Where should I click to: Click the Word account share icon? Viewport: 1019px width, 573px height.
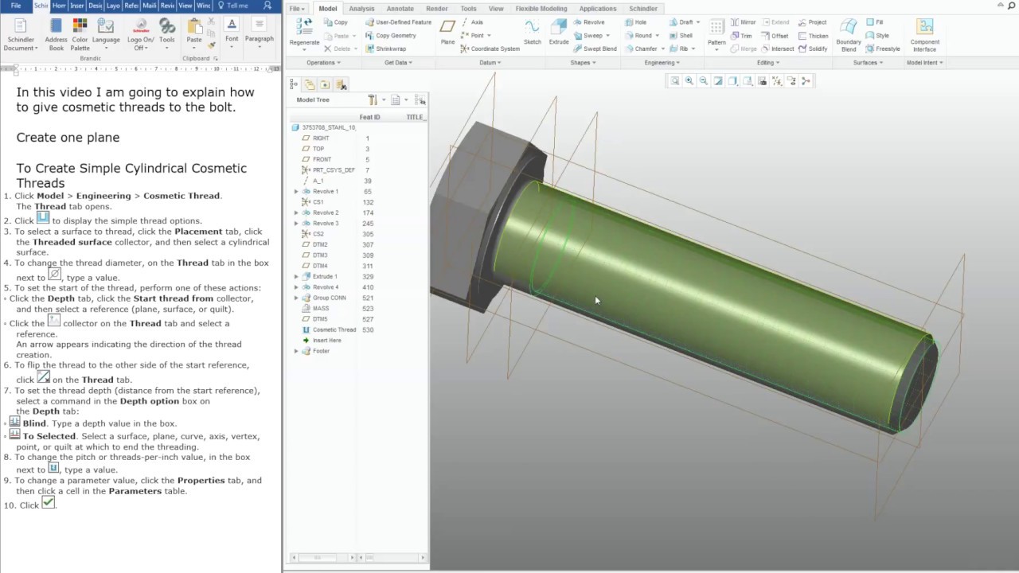(267, 6)
